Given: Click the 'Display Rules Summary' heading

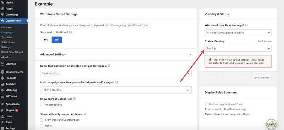Looking at the screenshot, I should (x=220, y=92).
